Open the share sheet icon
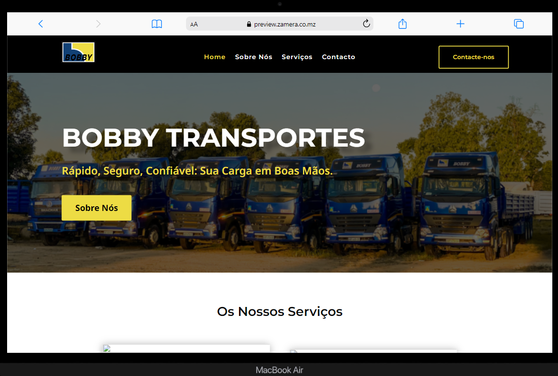The image size is (558, 376). pos(402,24)
